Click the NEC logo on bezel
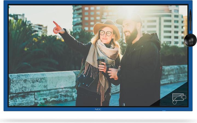This screenshot has height=123, width=197. [x=98, y=109]
